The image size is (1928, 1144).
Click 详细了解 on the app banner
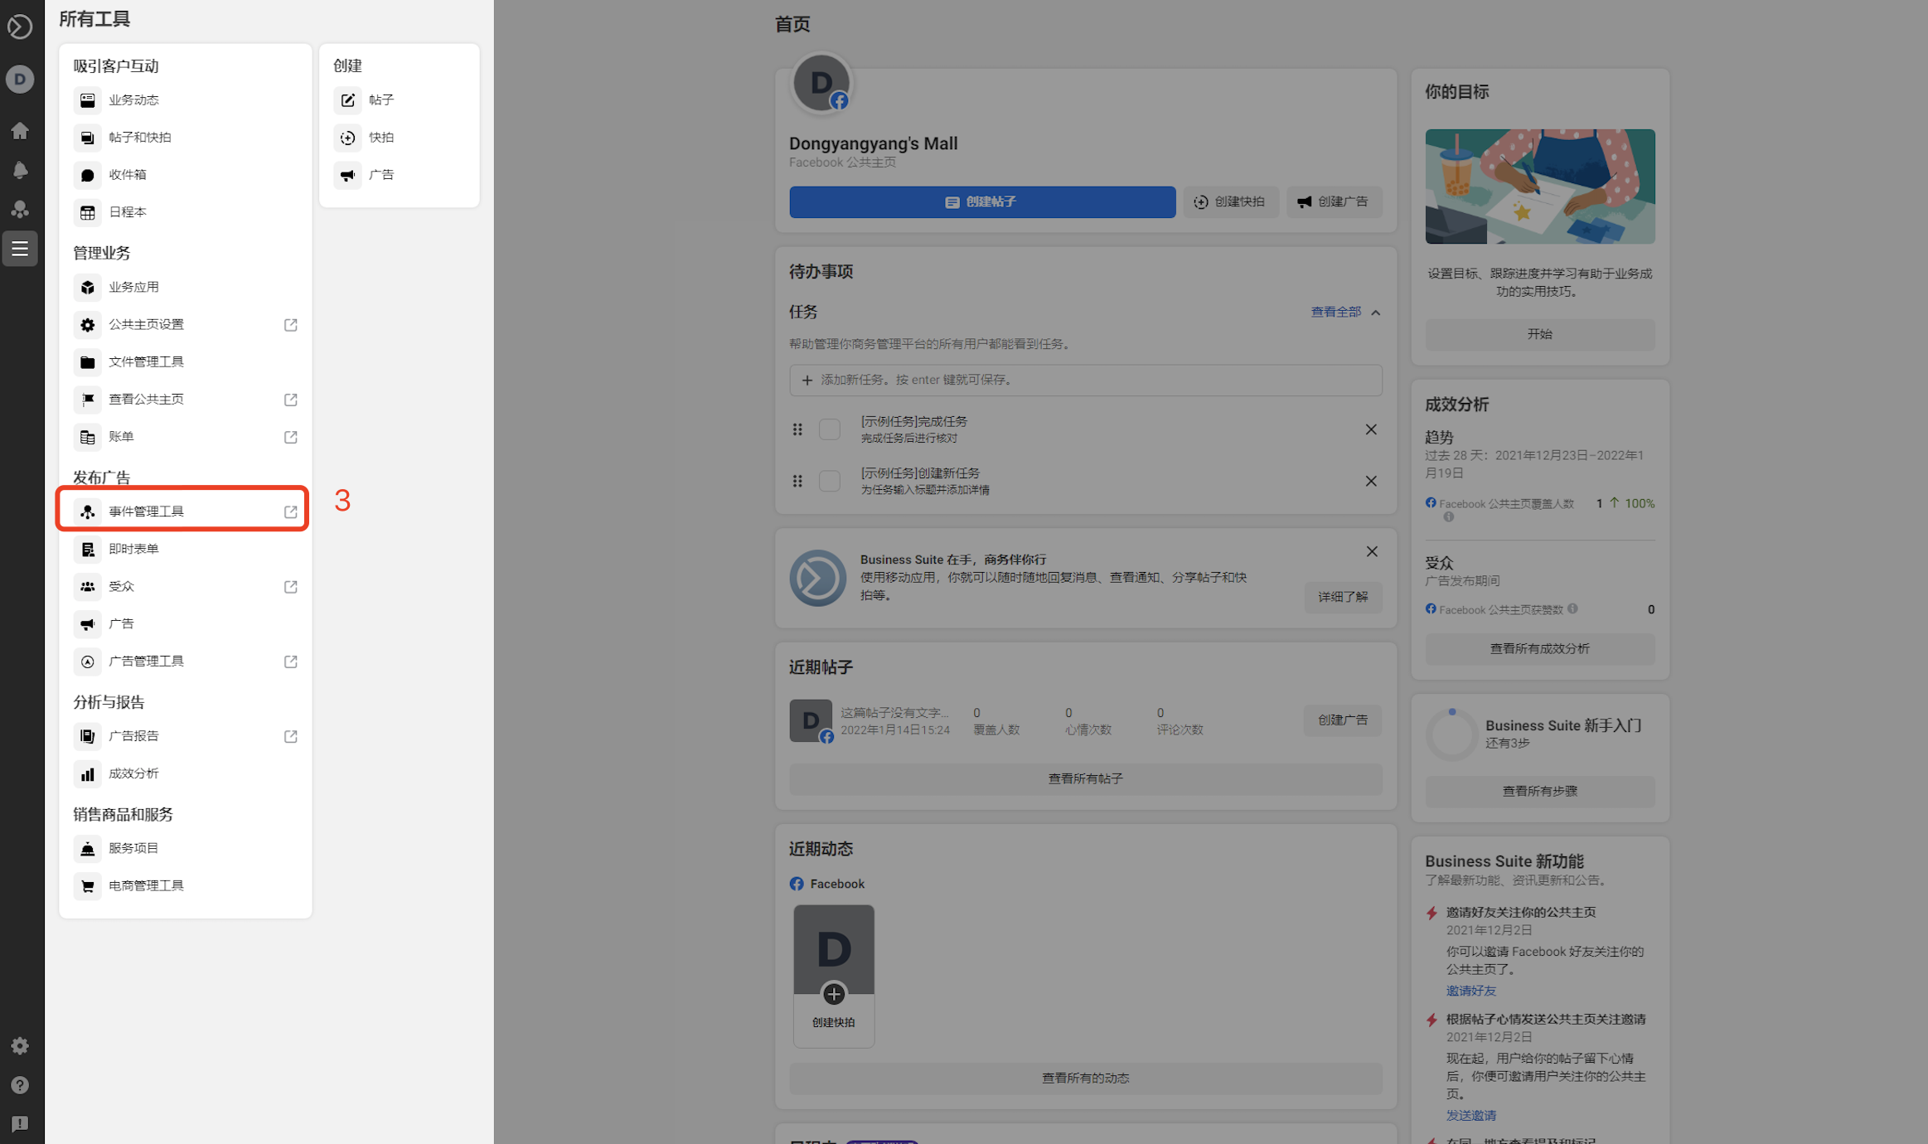[1343, 597]
